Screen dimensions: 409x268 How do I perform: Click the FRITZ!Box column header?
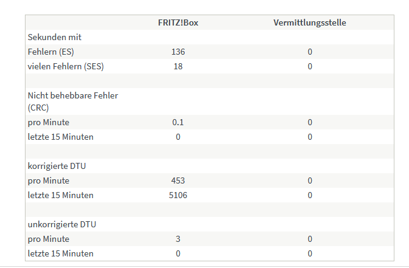tap(178, 22)
